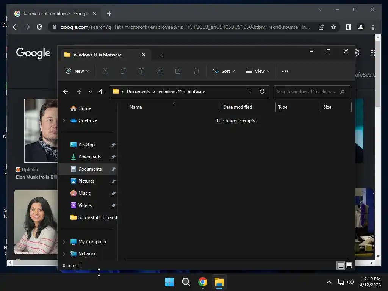Open recent locations dropdown chevron
This screenshot has width=388, height=291.
coord(90,92)
